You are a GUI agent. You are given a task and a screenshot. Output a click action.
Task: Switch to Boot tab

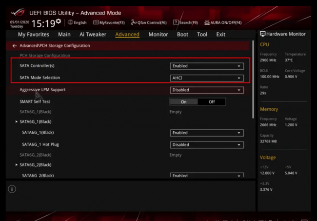[x=182, y=34]
